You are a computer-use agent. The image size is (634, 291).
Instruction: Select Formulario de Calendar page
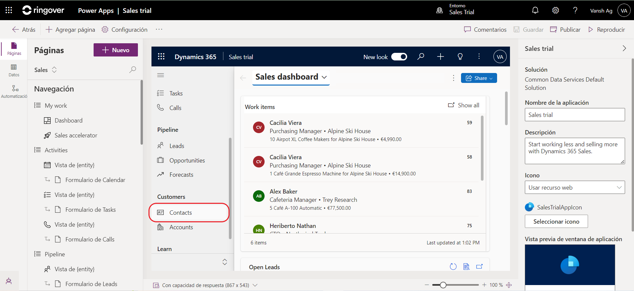[x=95, y=180]
